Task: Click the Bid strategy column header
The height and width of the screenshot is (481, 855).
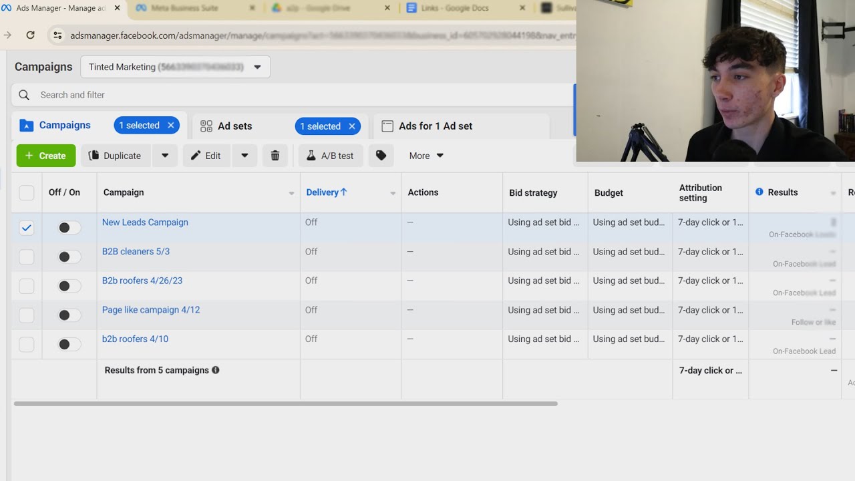Action: coord(533,193)
